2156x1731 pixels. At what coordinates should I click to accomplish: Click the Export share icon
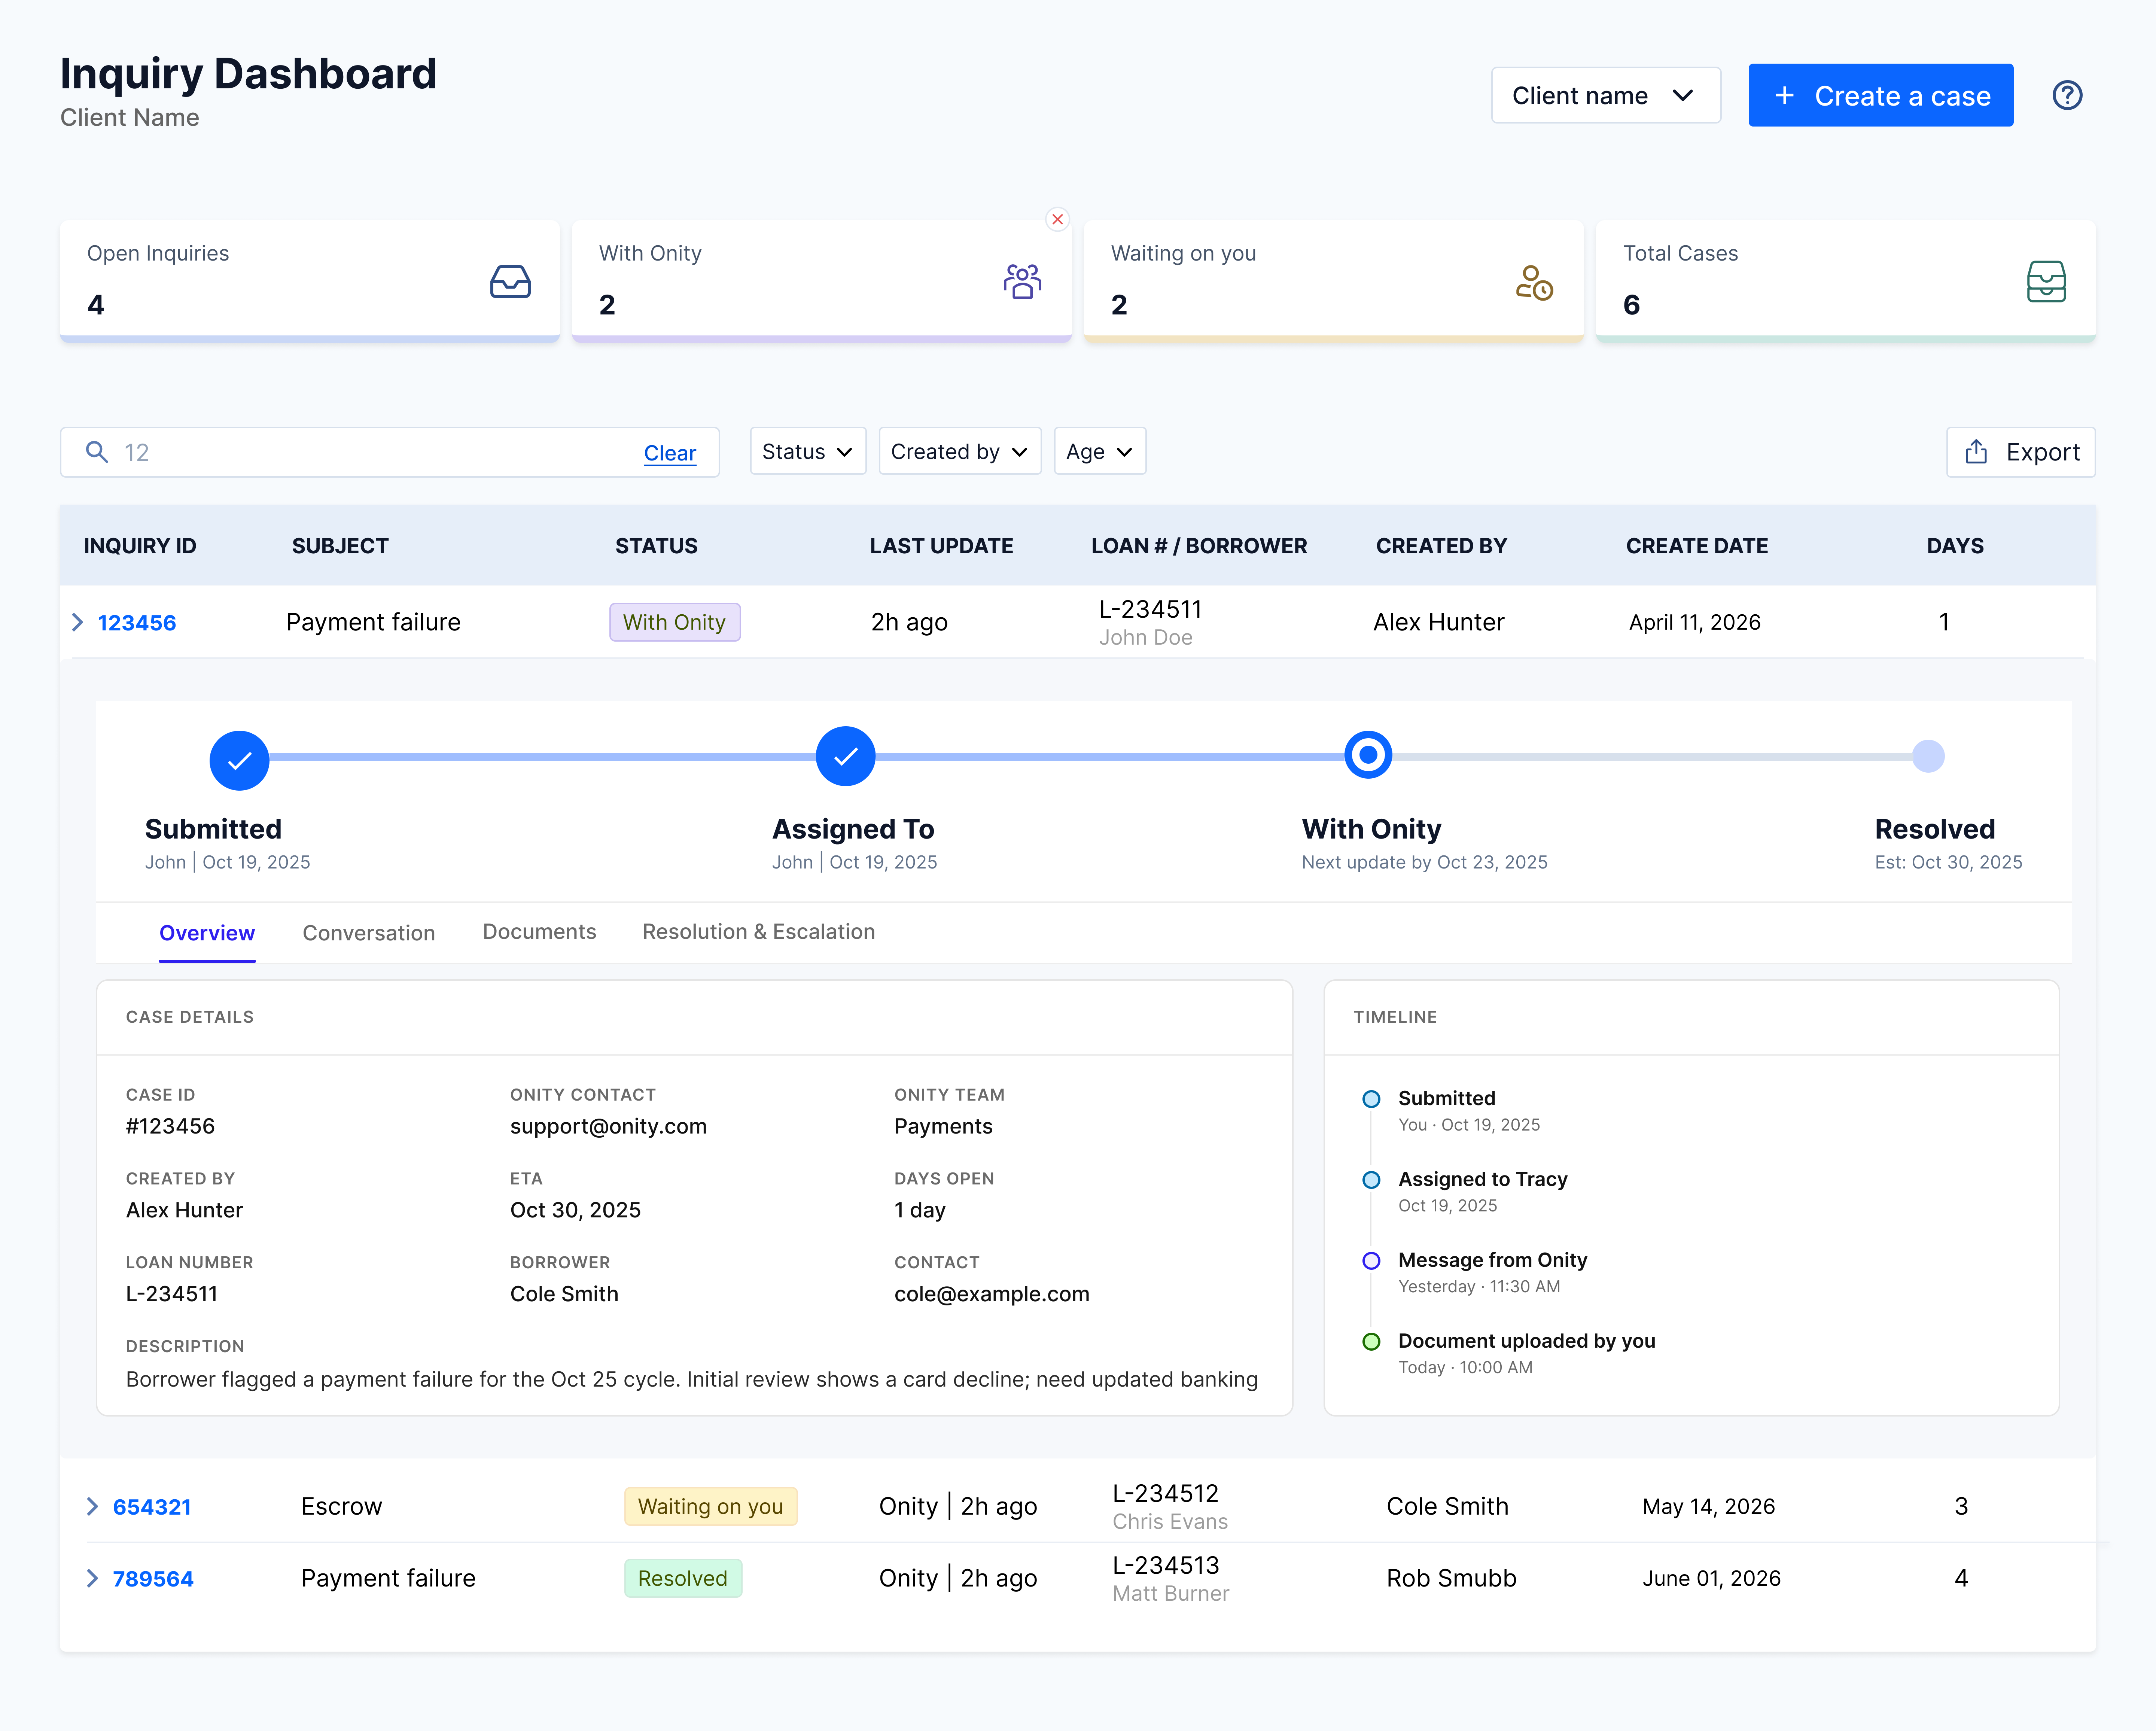(x=1976, y=452)
